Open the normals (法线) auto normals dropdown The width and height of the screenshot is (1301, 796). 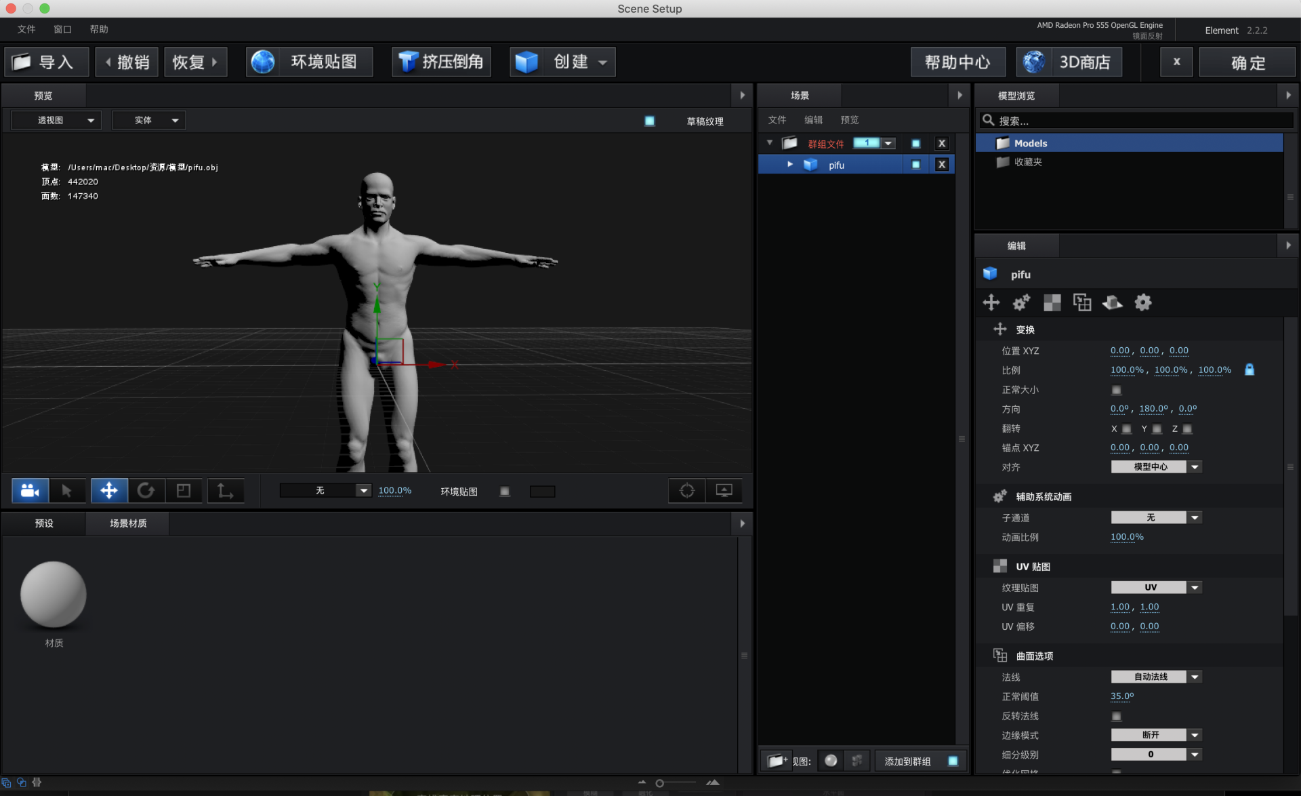pos(1156,677)
